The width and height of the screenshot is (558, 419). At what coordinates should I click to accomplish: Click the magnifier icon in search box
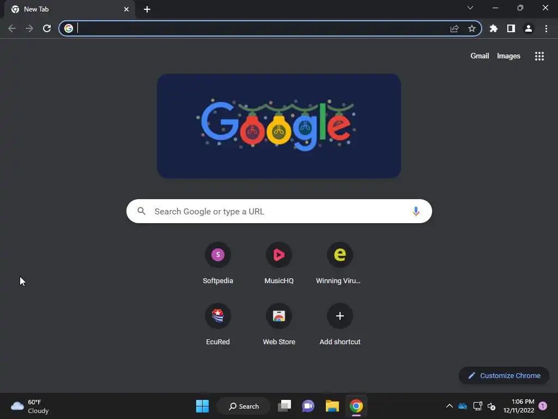142,211
